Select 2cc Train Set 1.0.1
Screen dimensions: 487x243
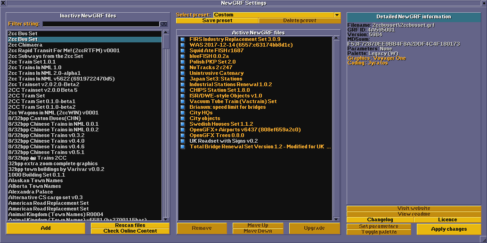point(84,62)
